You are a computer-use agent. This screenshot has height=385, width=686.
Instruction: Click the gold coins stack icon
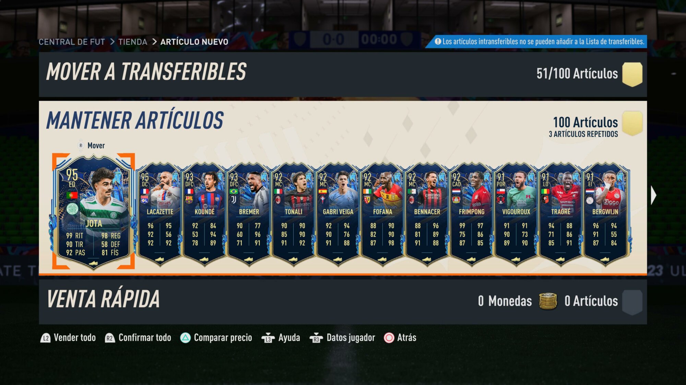(548, 301)
